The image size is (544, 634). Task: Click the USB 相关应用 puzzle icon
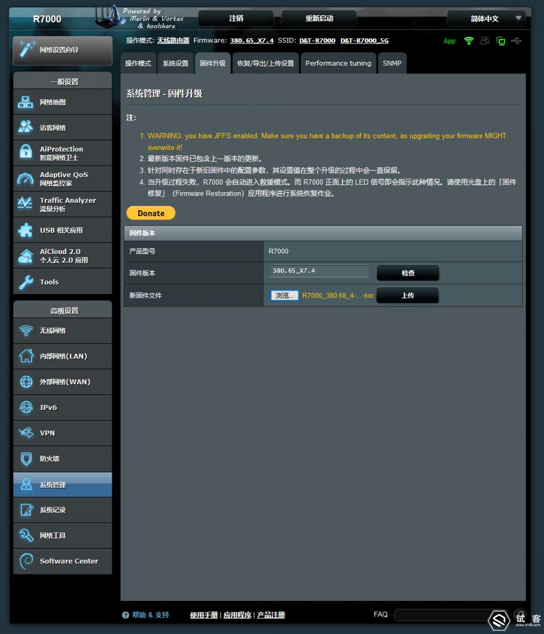click(x=26, y=230)
